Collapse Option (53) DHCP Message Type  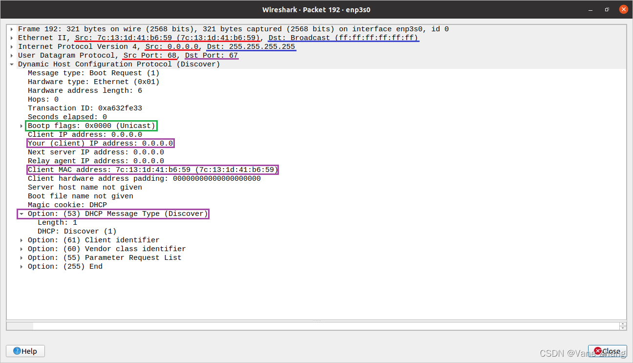click(21, 214)
